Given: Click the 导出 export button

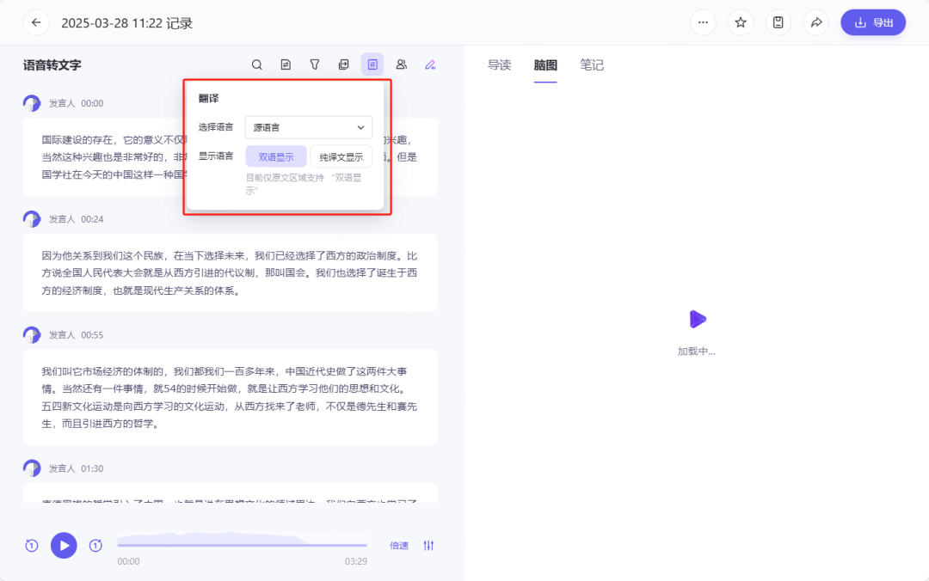Looking at the screenshot, I should coord(873,21).
